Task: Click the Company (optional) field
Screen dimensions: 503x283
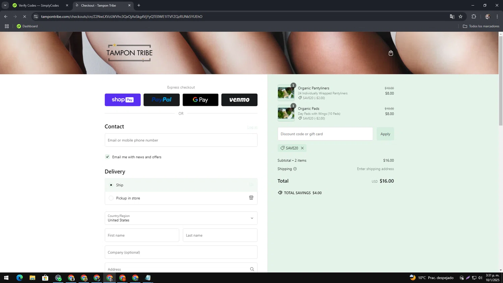Action: pyautogui.click(x=181, y=252)
